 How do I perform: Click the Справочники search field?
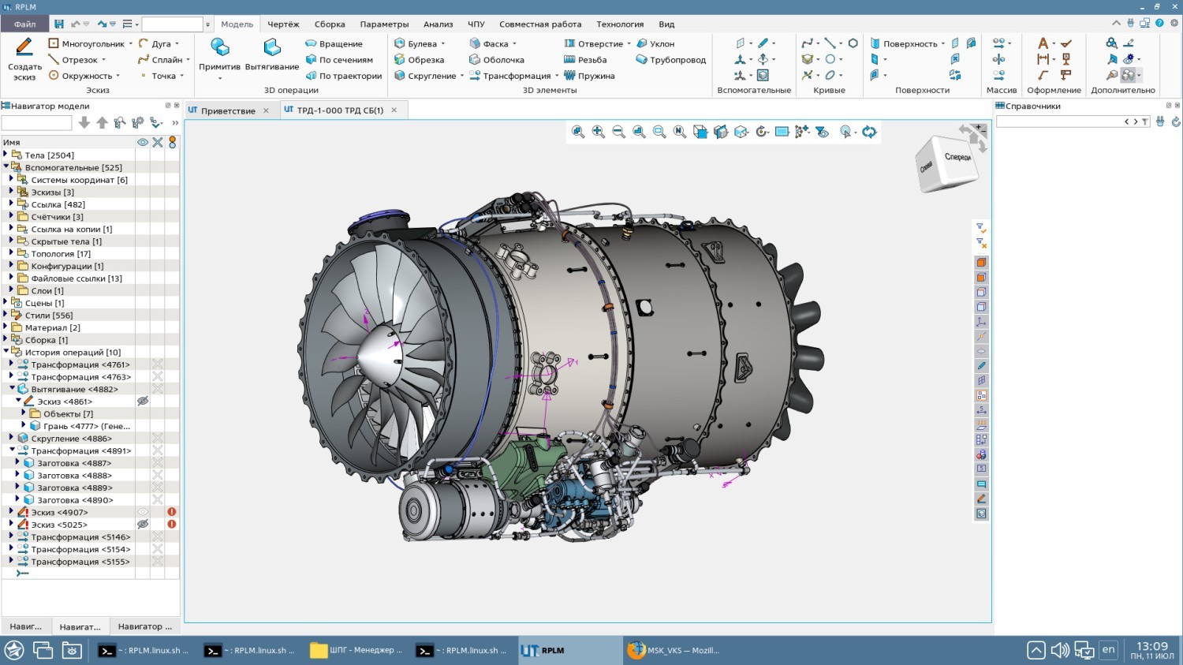pos(1060,121)
